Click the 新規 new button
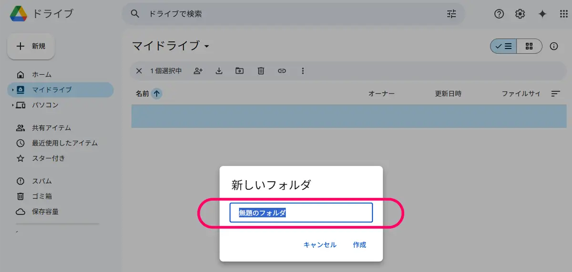Viewport: 572px width, 272px height. [31, 46]
